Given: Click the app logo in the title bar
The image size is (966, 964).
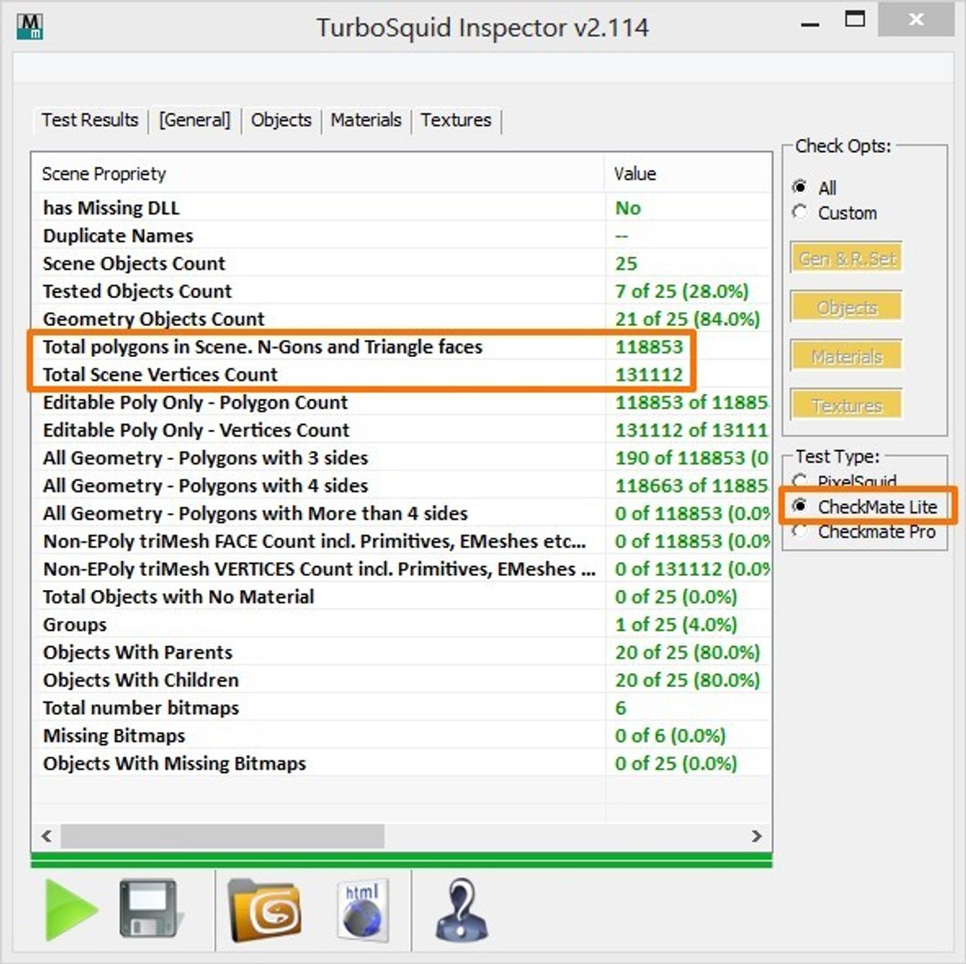Looking at the screenshot, I should (x=29, y=27).
